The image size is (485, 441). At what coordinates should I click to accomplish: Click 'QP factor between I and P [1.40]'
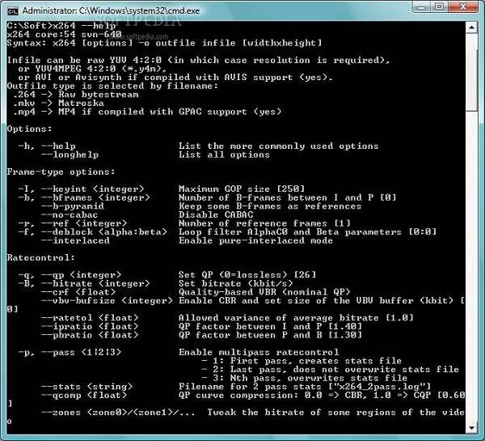point(270,327)
